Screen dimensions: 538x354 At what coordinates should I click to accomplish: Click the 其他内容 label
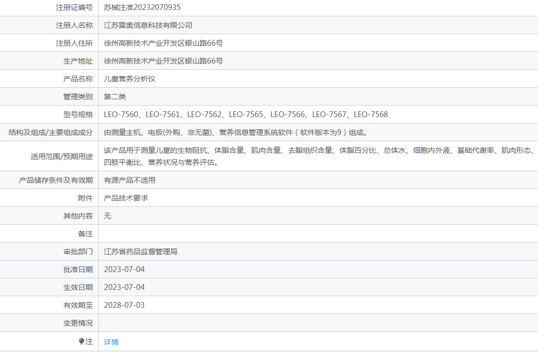tap(78, 216)
